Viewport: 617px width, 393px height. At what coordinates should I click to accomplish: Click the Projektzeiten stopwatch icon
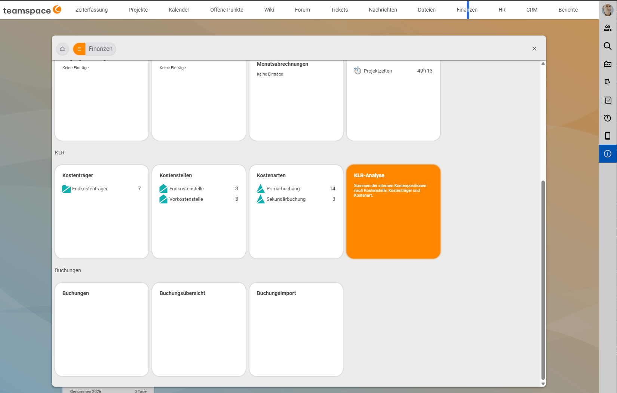click(x=358, y=71)
